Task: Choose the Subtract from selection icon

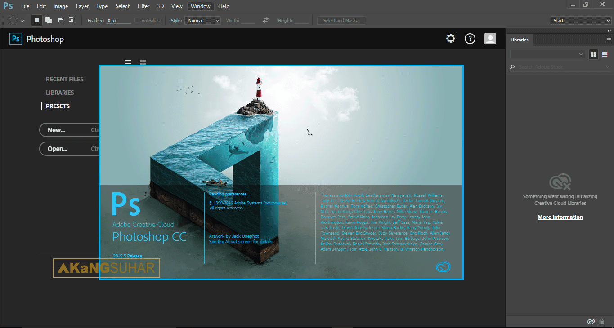Action: coord(60,20)
